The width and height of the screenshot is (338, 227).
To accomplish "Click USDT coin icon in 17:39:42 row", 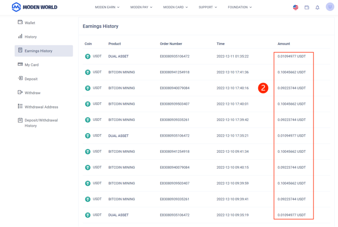I will click(x=88, y=120).
